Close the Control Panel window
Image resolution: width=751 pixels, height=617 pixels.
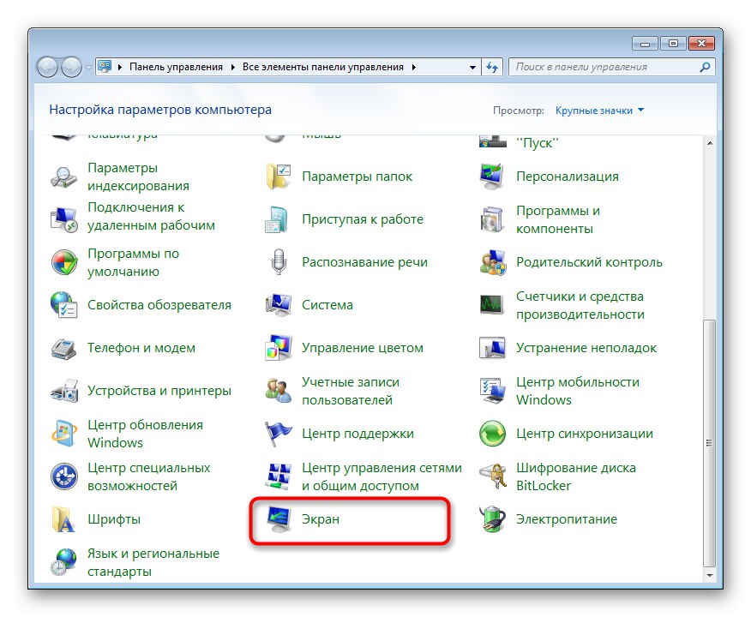(x=701, y=44)
